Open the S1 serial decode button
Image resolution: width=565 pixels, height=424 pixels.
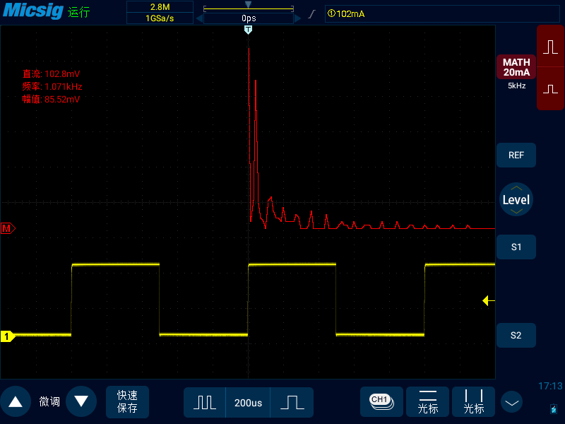coord(516,247)
